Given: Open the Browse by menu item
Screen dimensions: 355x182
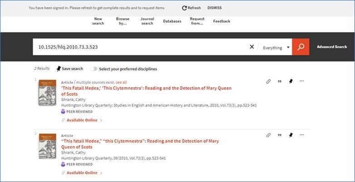Looking at the screenshot, I should click(x=123, y=21).
